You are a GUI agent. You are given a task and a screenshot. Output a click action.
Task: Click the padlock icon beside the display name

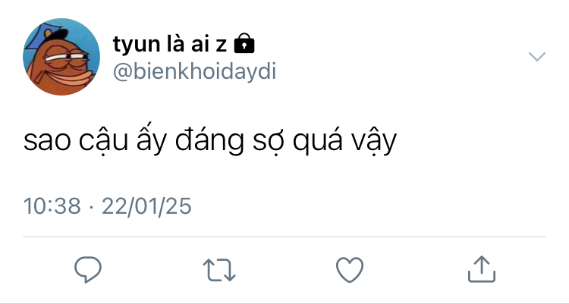244,43
